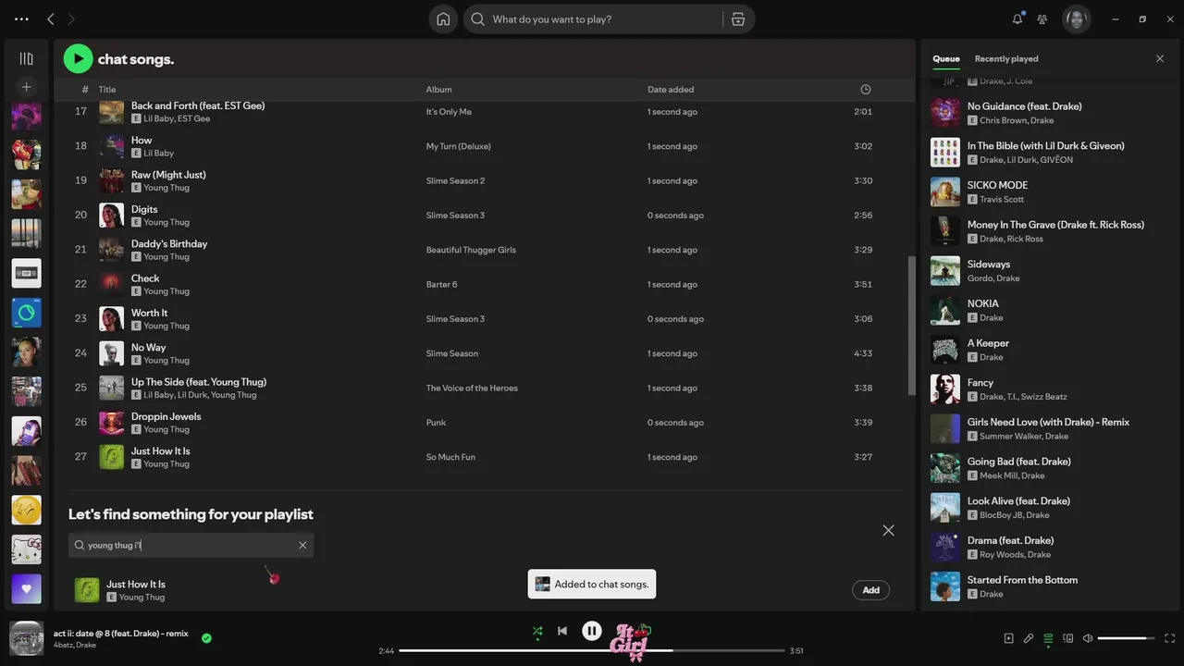Open the Barter 6 album link
The width and height of the screenshot is (1184, 666).
441,285
